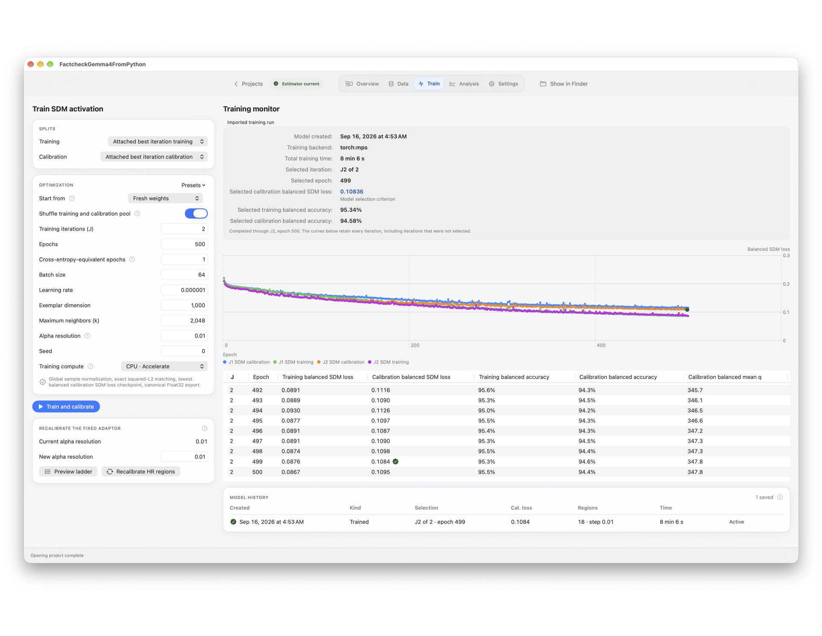Show help for Training compute
This screenshot has width=822, height=636.
pos(90,367)
